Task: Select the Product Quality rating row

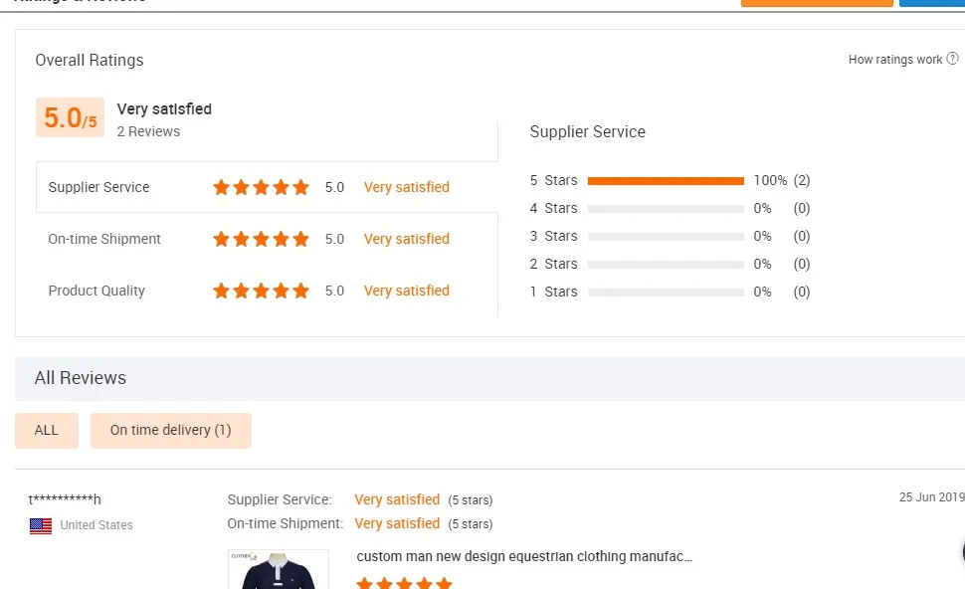Action: [x=96, y=291]
